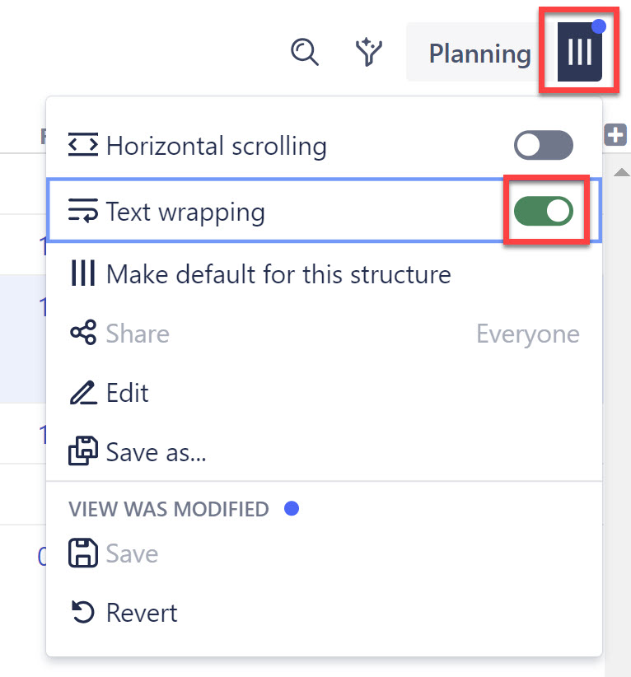Click the filter wand icon beside search
This screenshot has height=677, width=631.
coord(368,52)
